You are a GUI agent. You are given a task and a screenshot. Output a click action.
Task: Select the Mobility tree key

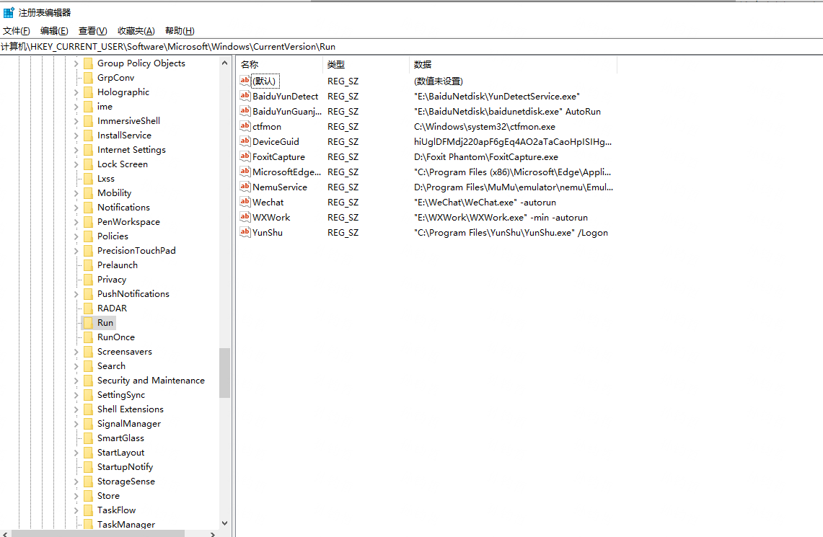[x=115, y=193]
